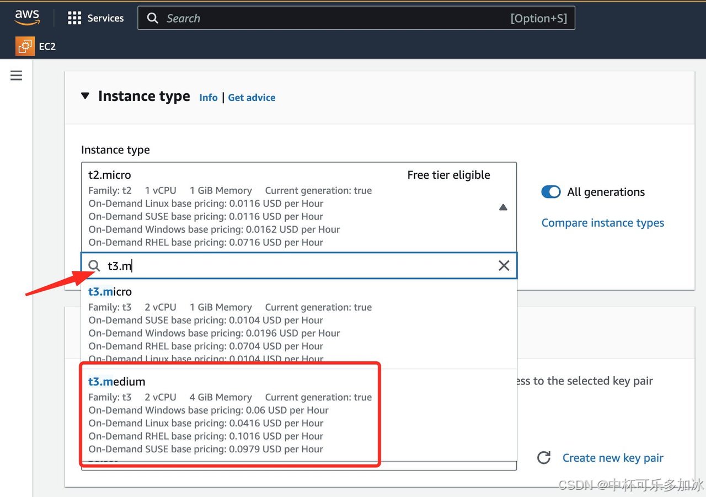Click the All generations label text
The image size is (706, 497).
606,192
